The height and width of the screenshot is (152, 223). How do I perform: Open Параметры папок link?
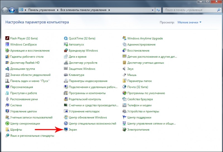click(x=140, y=81)
